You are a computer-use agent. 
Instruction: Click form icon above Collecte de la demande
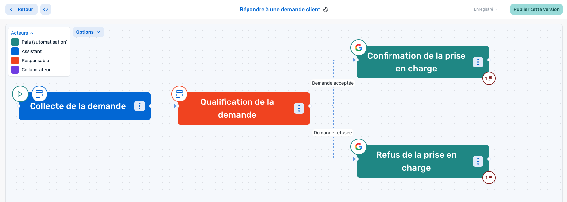[x=39, y=94]
